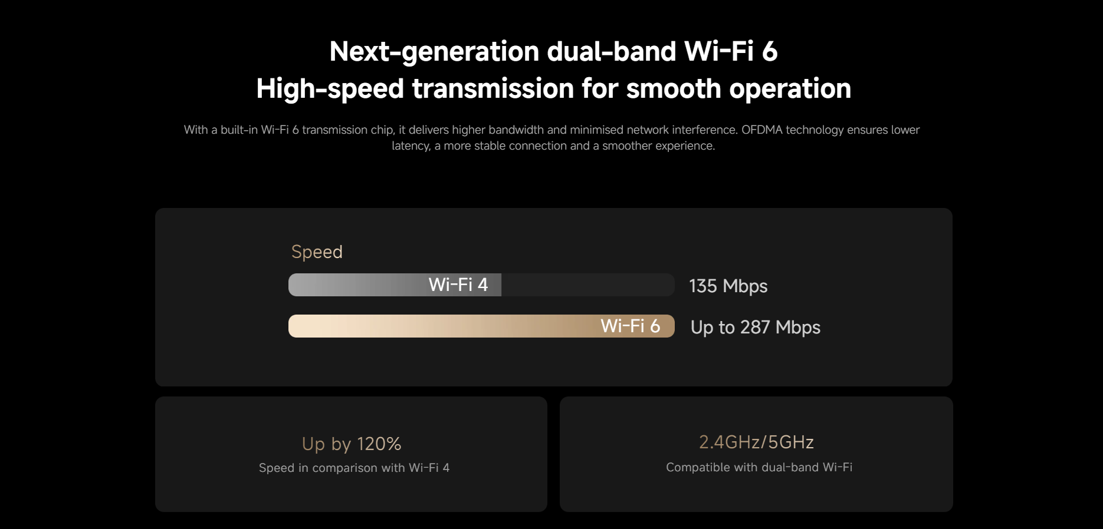Click Compatible with dual-band Wi-Fi text

pos(759,467)
